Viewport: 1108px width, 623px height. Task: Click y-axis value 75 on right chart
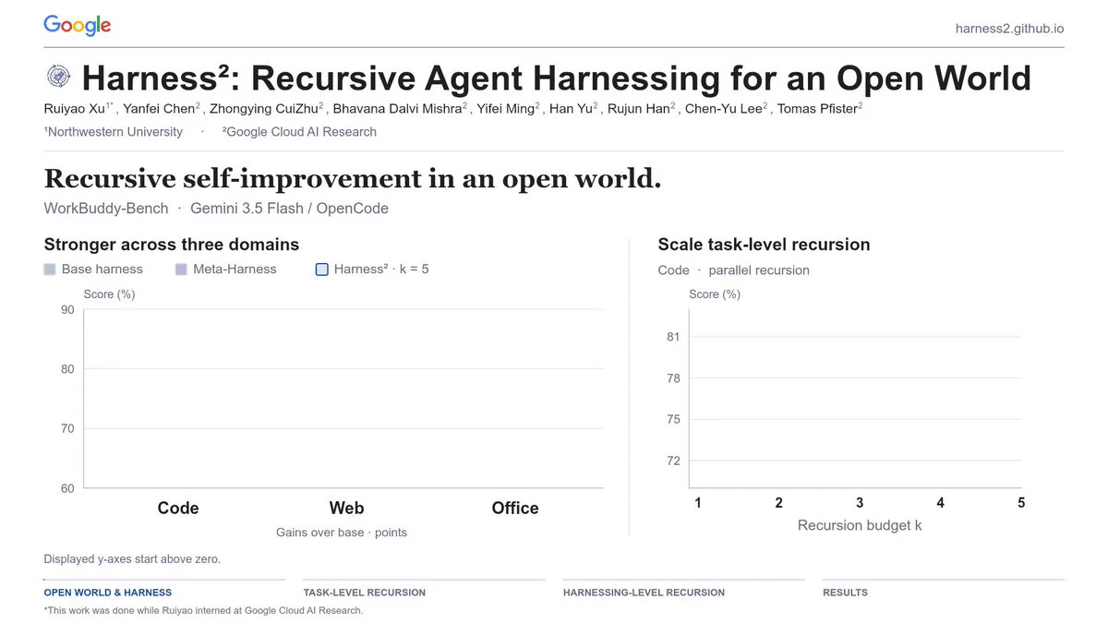673,419
